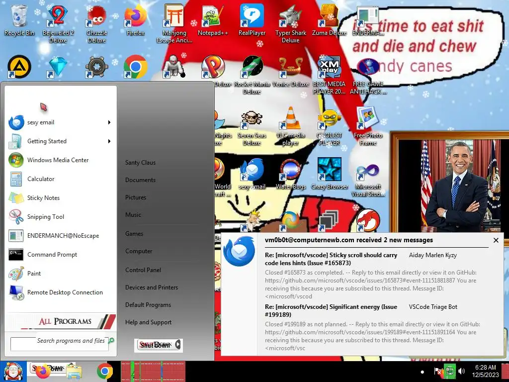Click the Santa Start button
Image resolution: width=509 pixels, height=382 pixels.
tap(13, 371)
